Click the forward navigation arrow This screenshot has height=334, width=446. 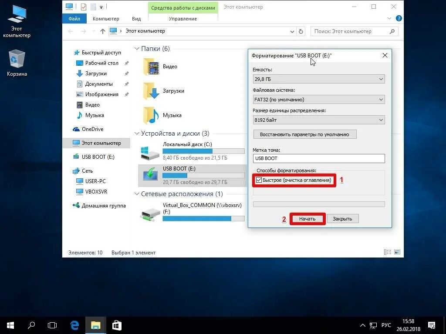(83, 31)
